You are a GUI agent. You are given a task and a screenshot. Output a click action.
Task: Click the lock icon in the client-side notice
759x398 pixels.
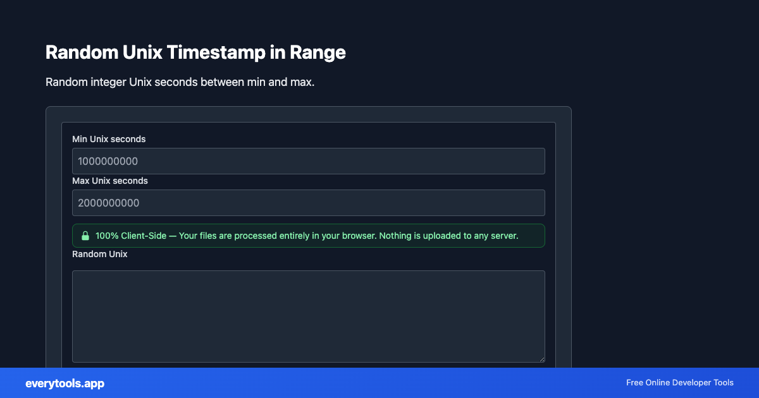(85, 236)
